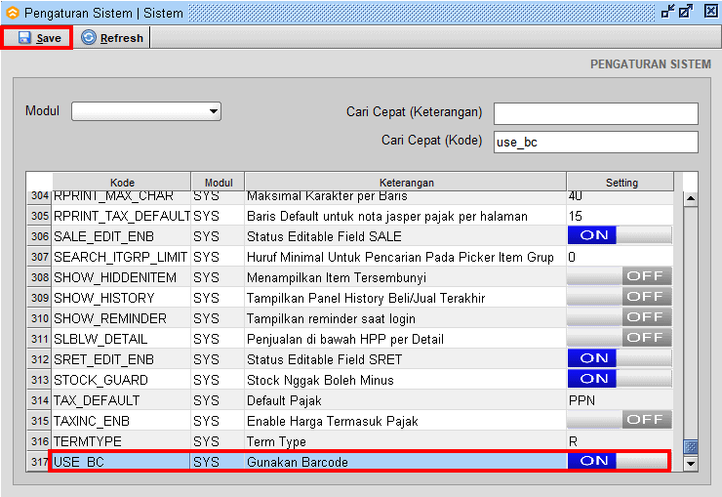The image size is (722, 497).
Task: Click 'Gunakan Barcode' description
Action: click(298, 462)
